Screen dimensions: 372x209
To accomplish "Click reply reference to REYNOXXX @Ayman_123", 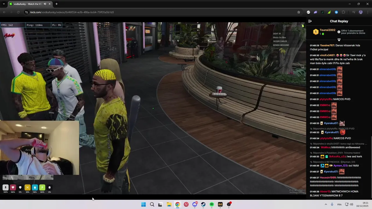I will click(332, 162).
